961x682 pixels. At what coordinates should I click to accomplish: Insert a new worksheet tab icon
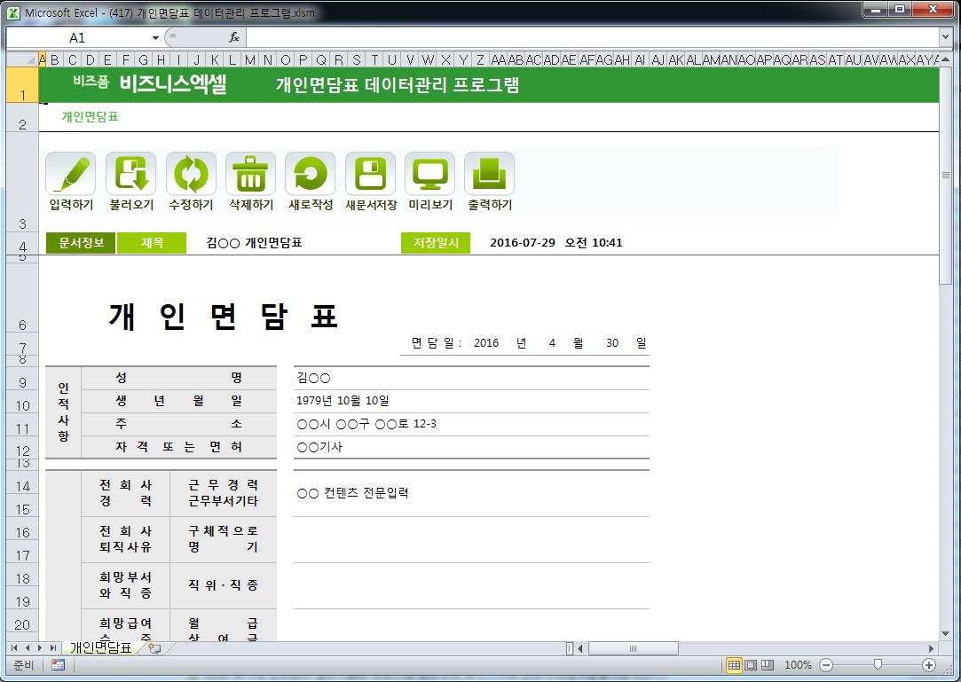[154, 647]
